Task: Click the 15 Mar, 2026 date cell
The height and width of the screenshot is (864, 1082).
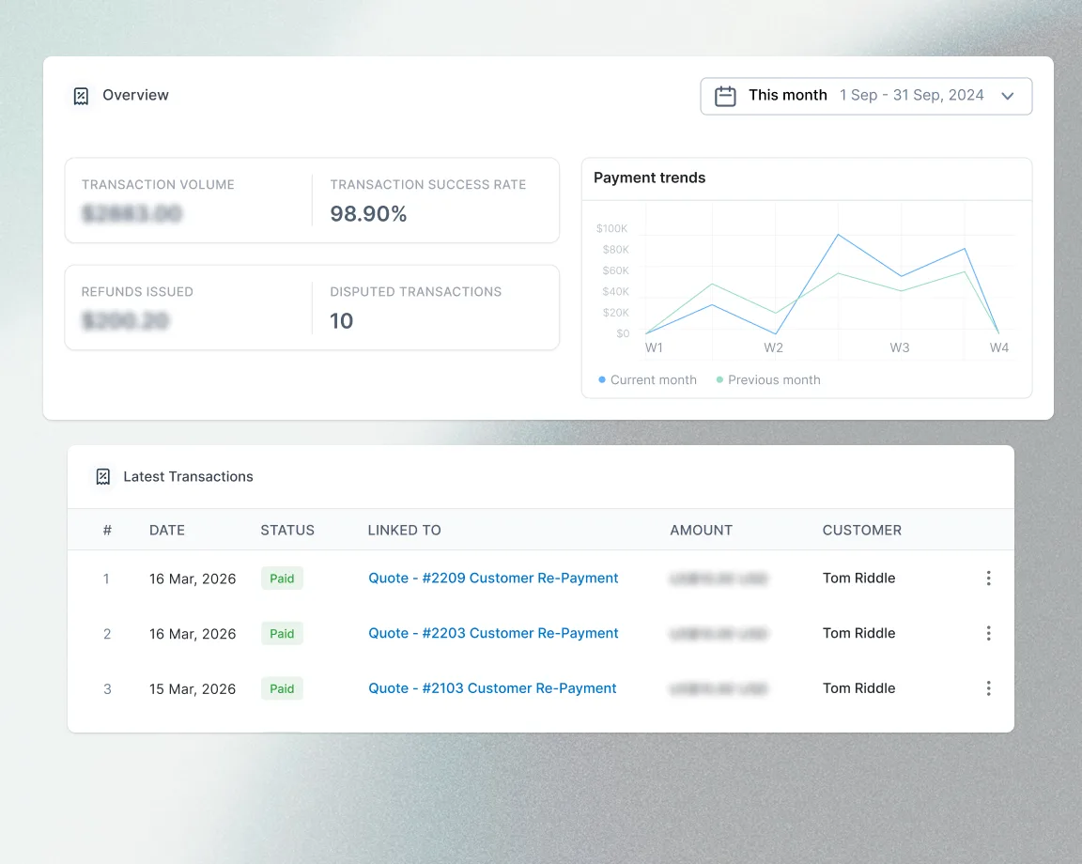Action: (193, 688)
